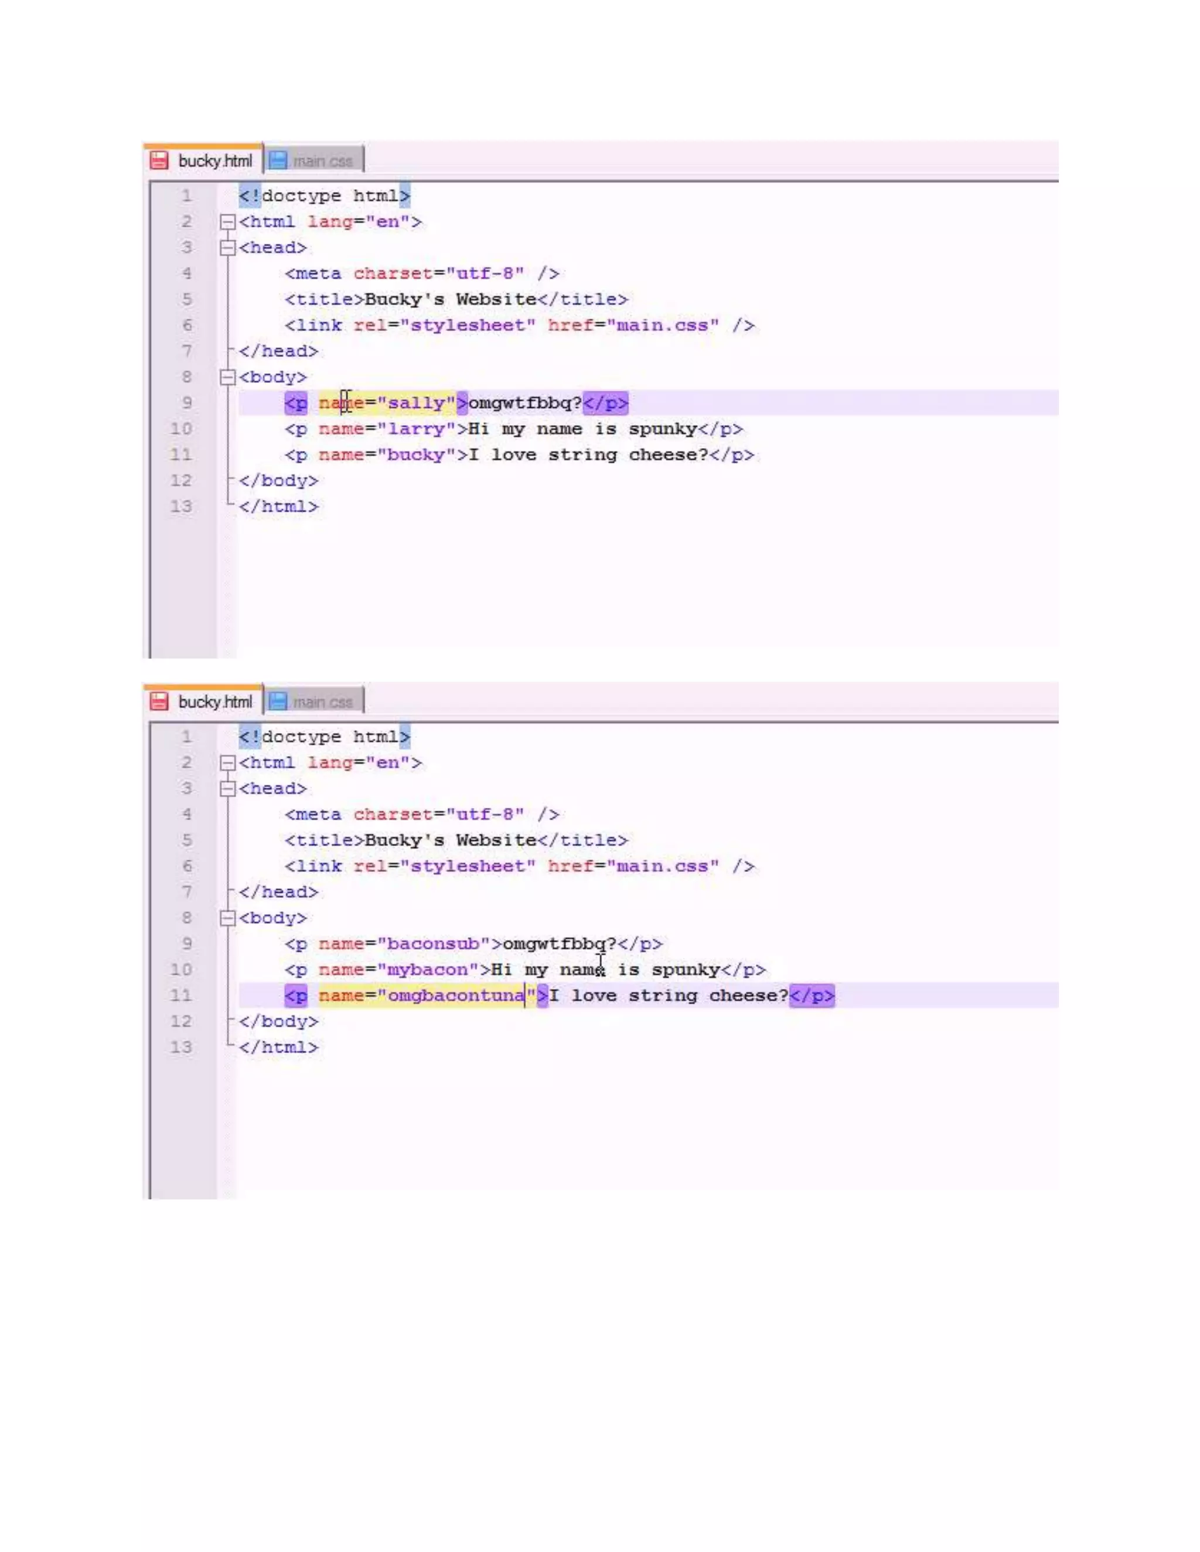The height and width of the screenshot is (1552, 1200).
Task: Collapse the <head> fold in the "sally" editor
Action: tap(227, 247)
